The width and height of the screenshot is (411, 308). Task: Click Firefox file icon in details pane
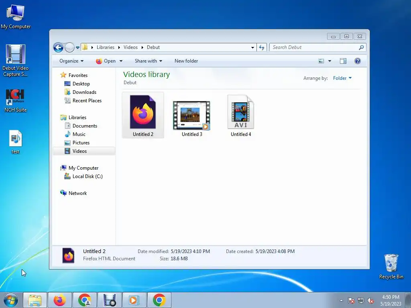pyautogui.click(x=68, y=255)
